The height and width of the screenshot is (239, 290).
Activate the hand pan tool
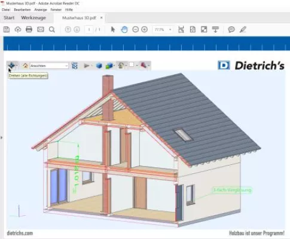[x=124, y=29]
